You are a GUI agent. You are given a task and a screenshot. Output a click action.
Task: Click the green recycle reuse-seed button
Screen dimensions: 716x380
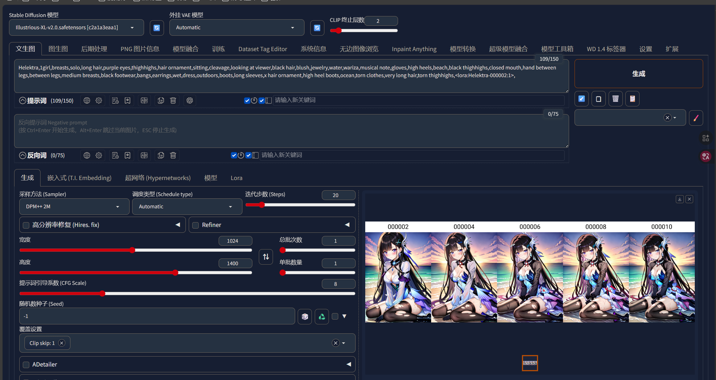click(x=322, y=317)
